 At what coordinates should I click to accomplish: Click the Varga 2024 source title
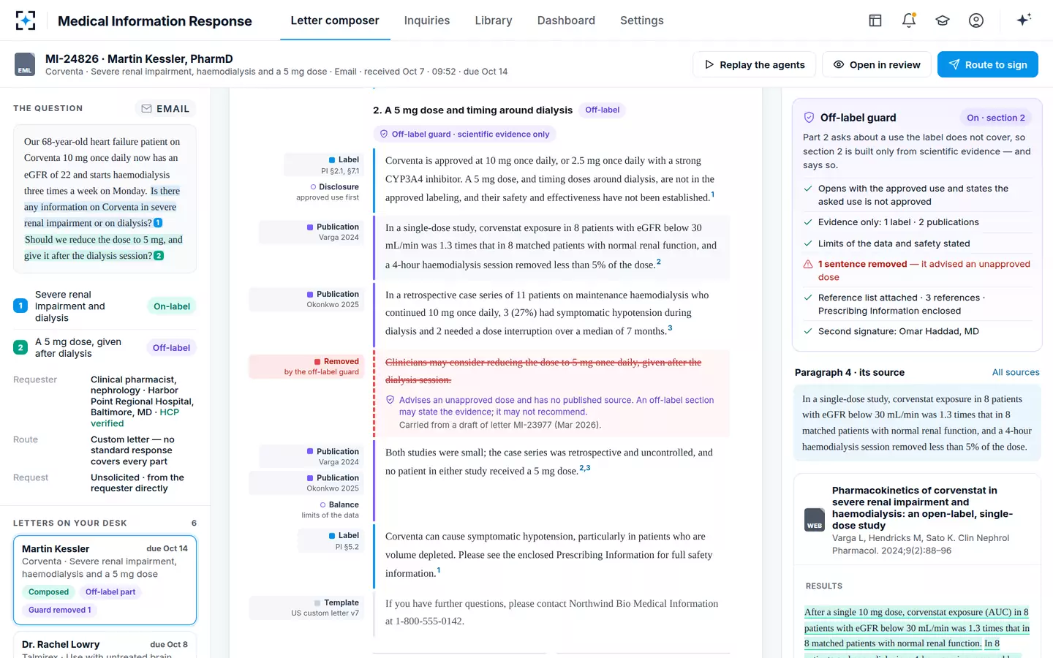pyautogui.click(x=922, y=508)
